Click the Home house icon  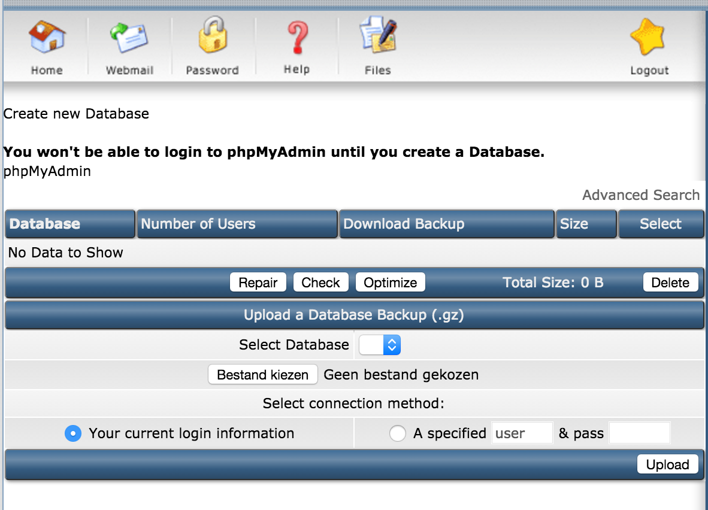[47, 37]
